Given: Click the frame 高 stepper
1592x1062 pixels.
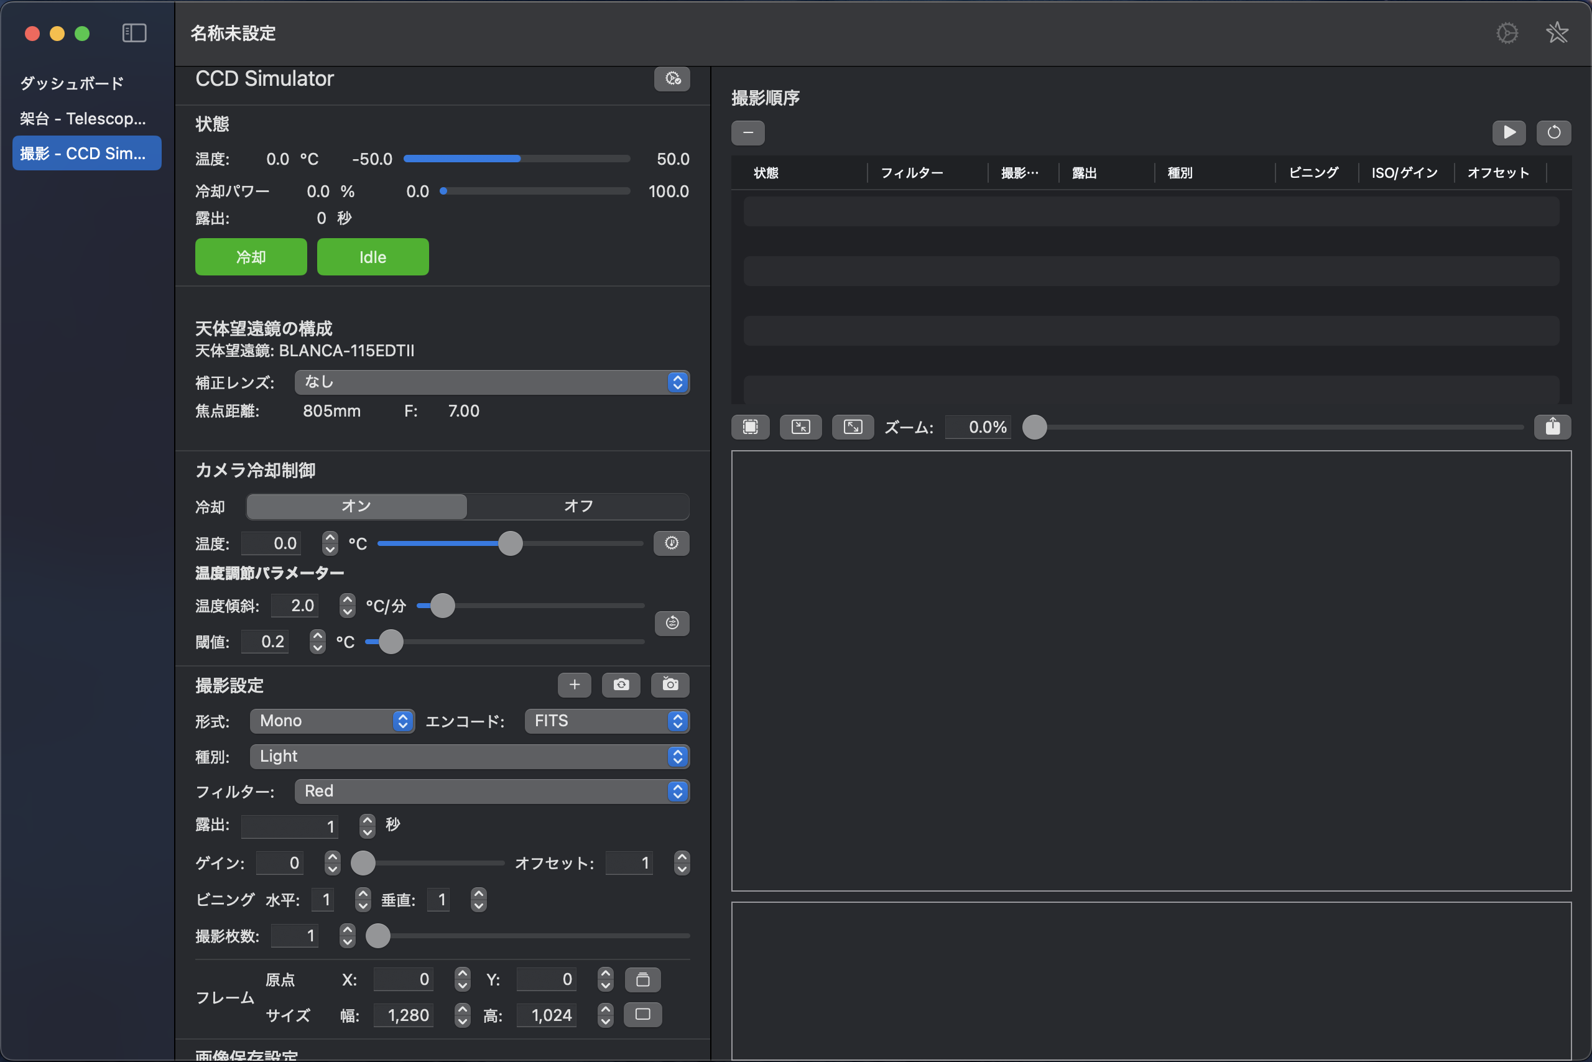Looking at the screenshot, I should (x=606, y=1015).
